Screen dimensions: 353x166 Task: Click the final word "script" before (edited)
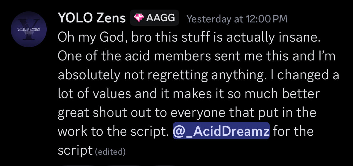tap(75, 150)
